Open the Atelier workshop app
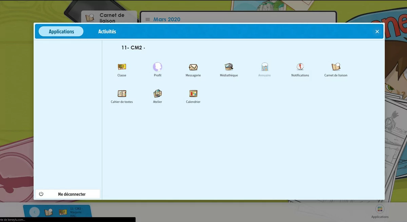 [x=157, y=94]
